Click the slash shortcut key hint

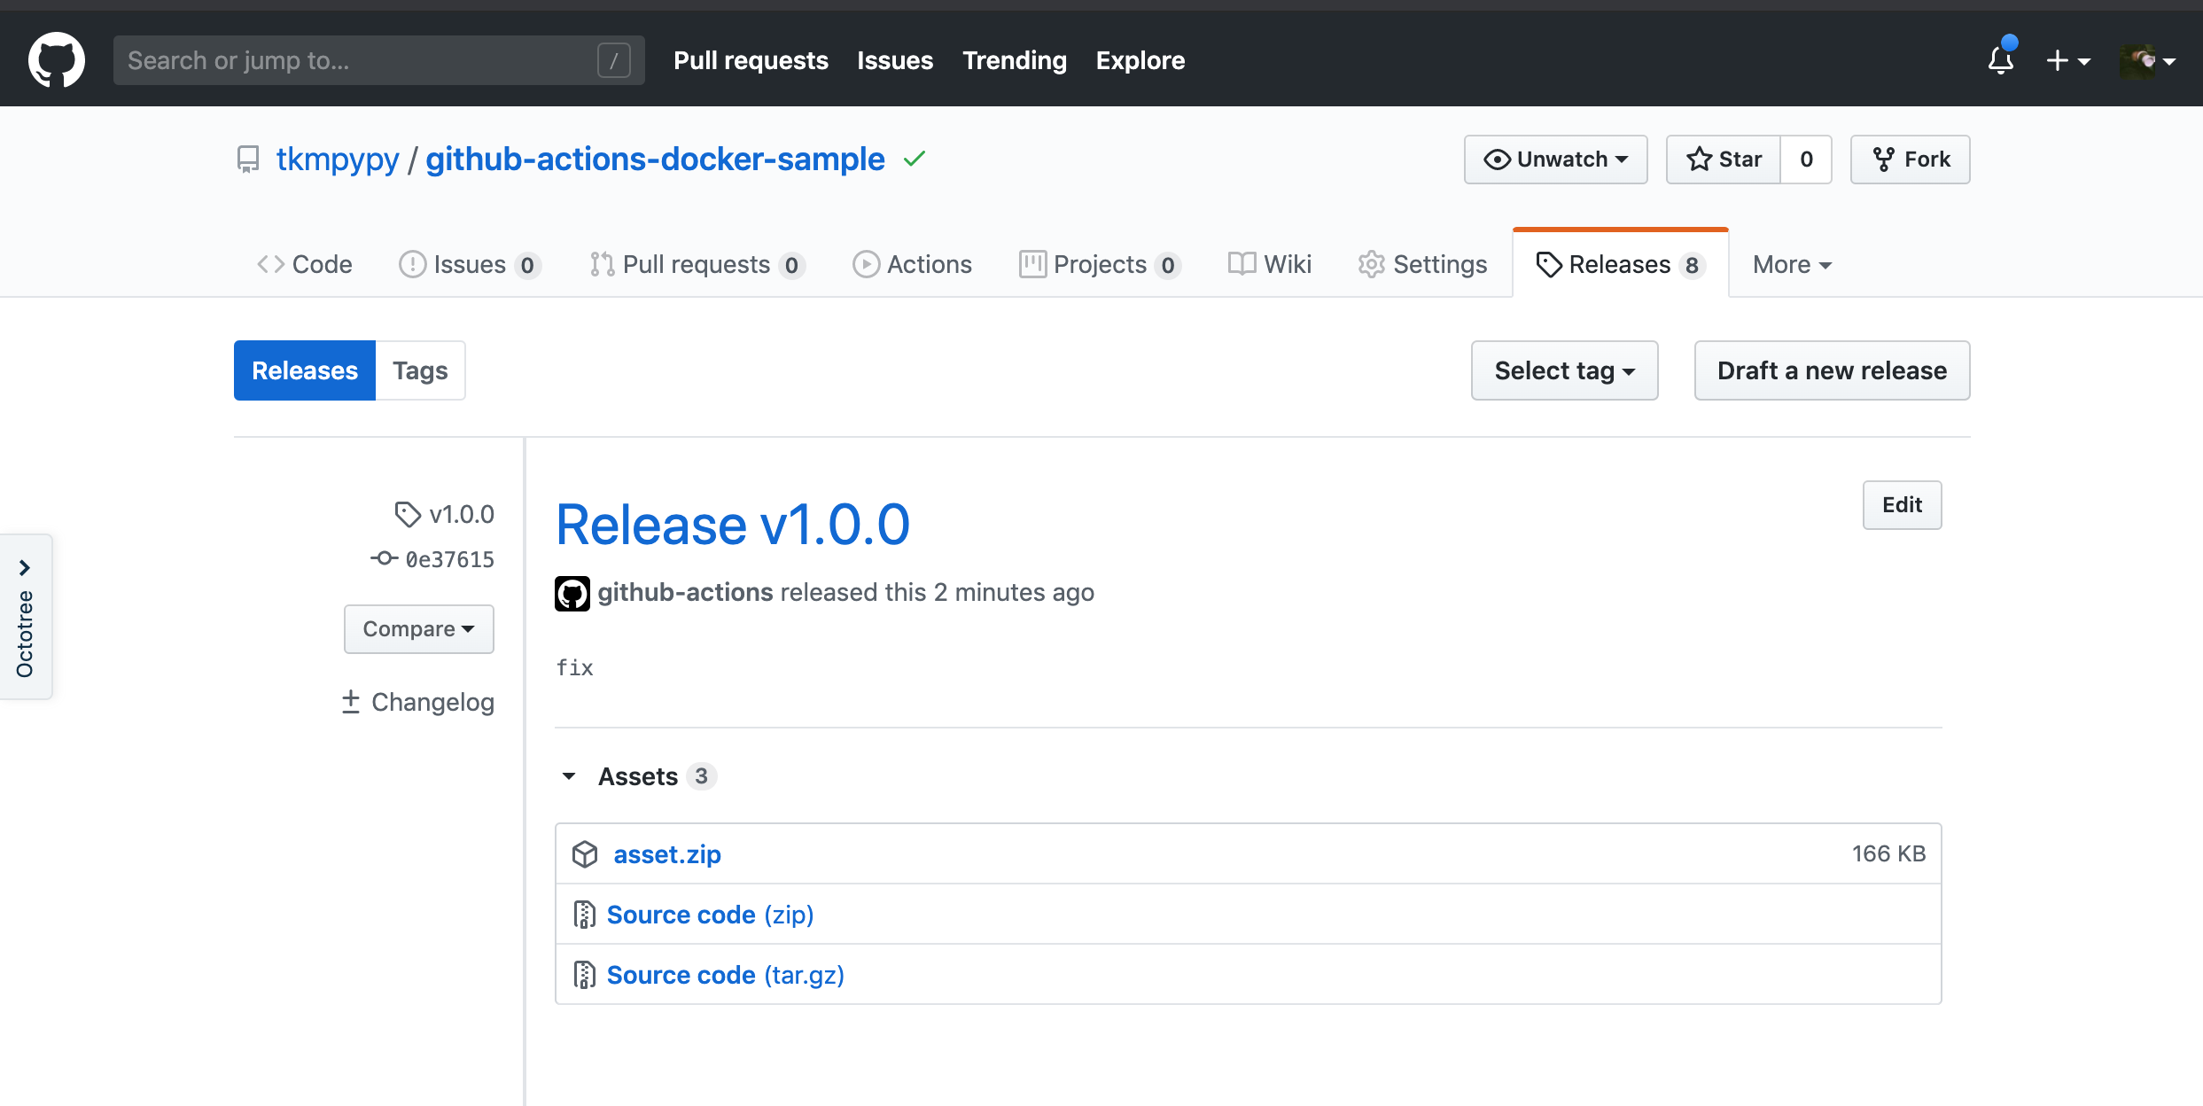click(613, 60)
